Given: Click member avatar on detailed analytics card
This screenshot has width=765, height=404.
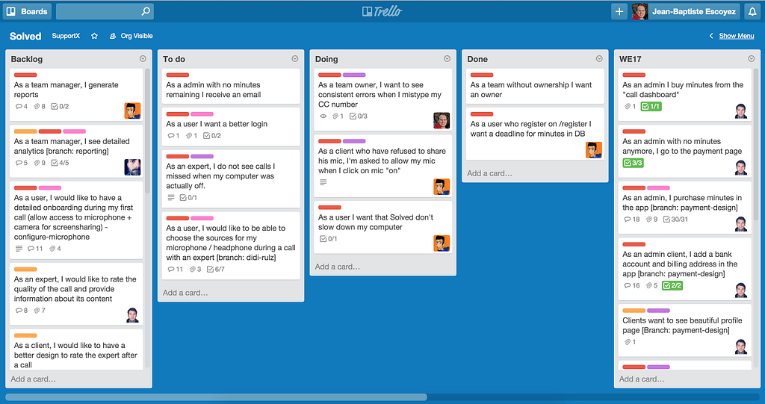Looking at the screenshot, I should tap(132, 167).
